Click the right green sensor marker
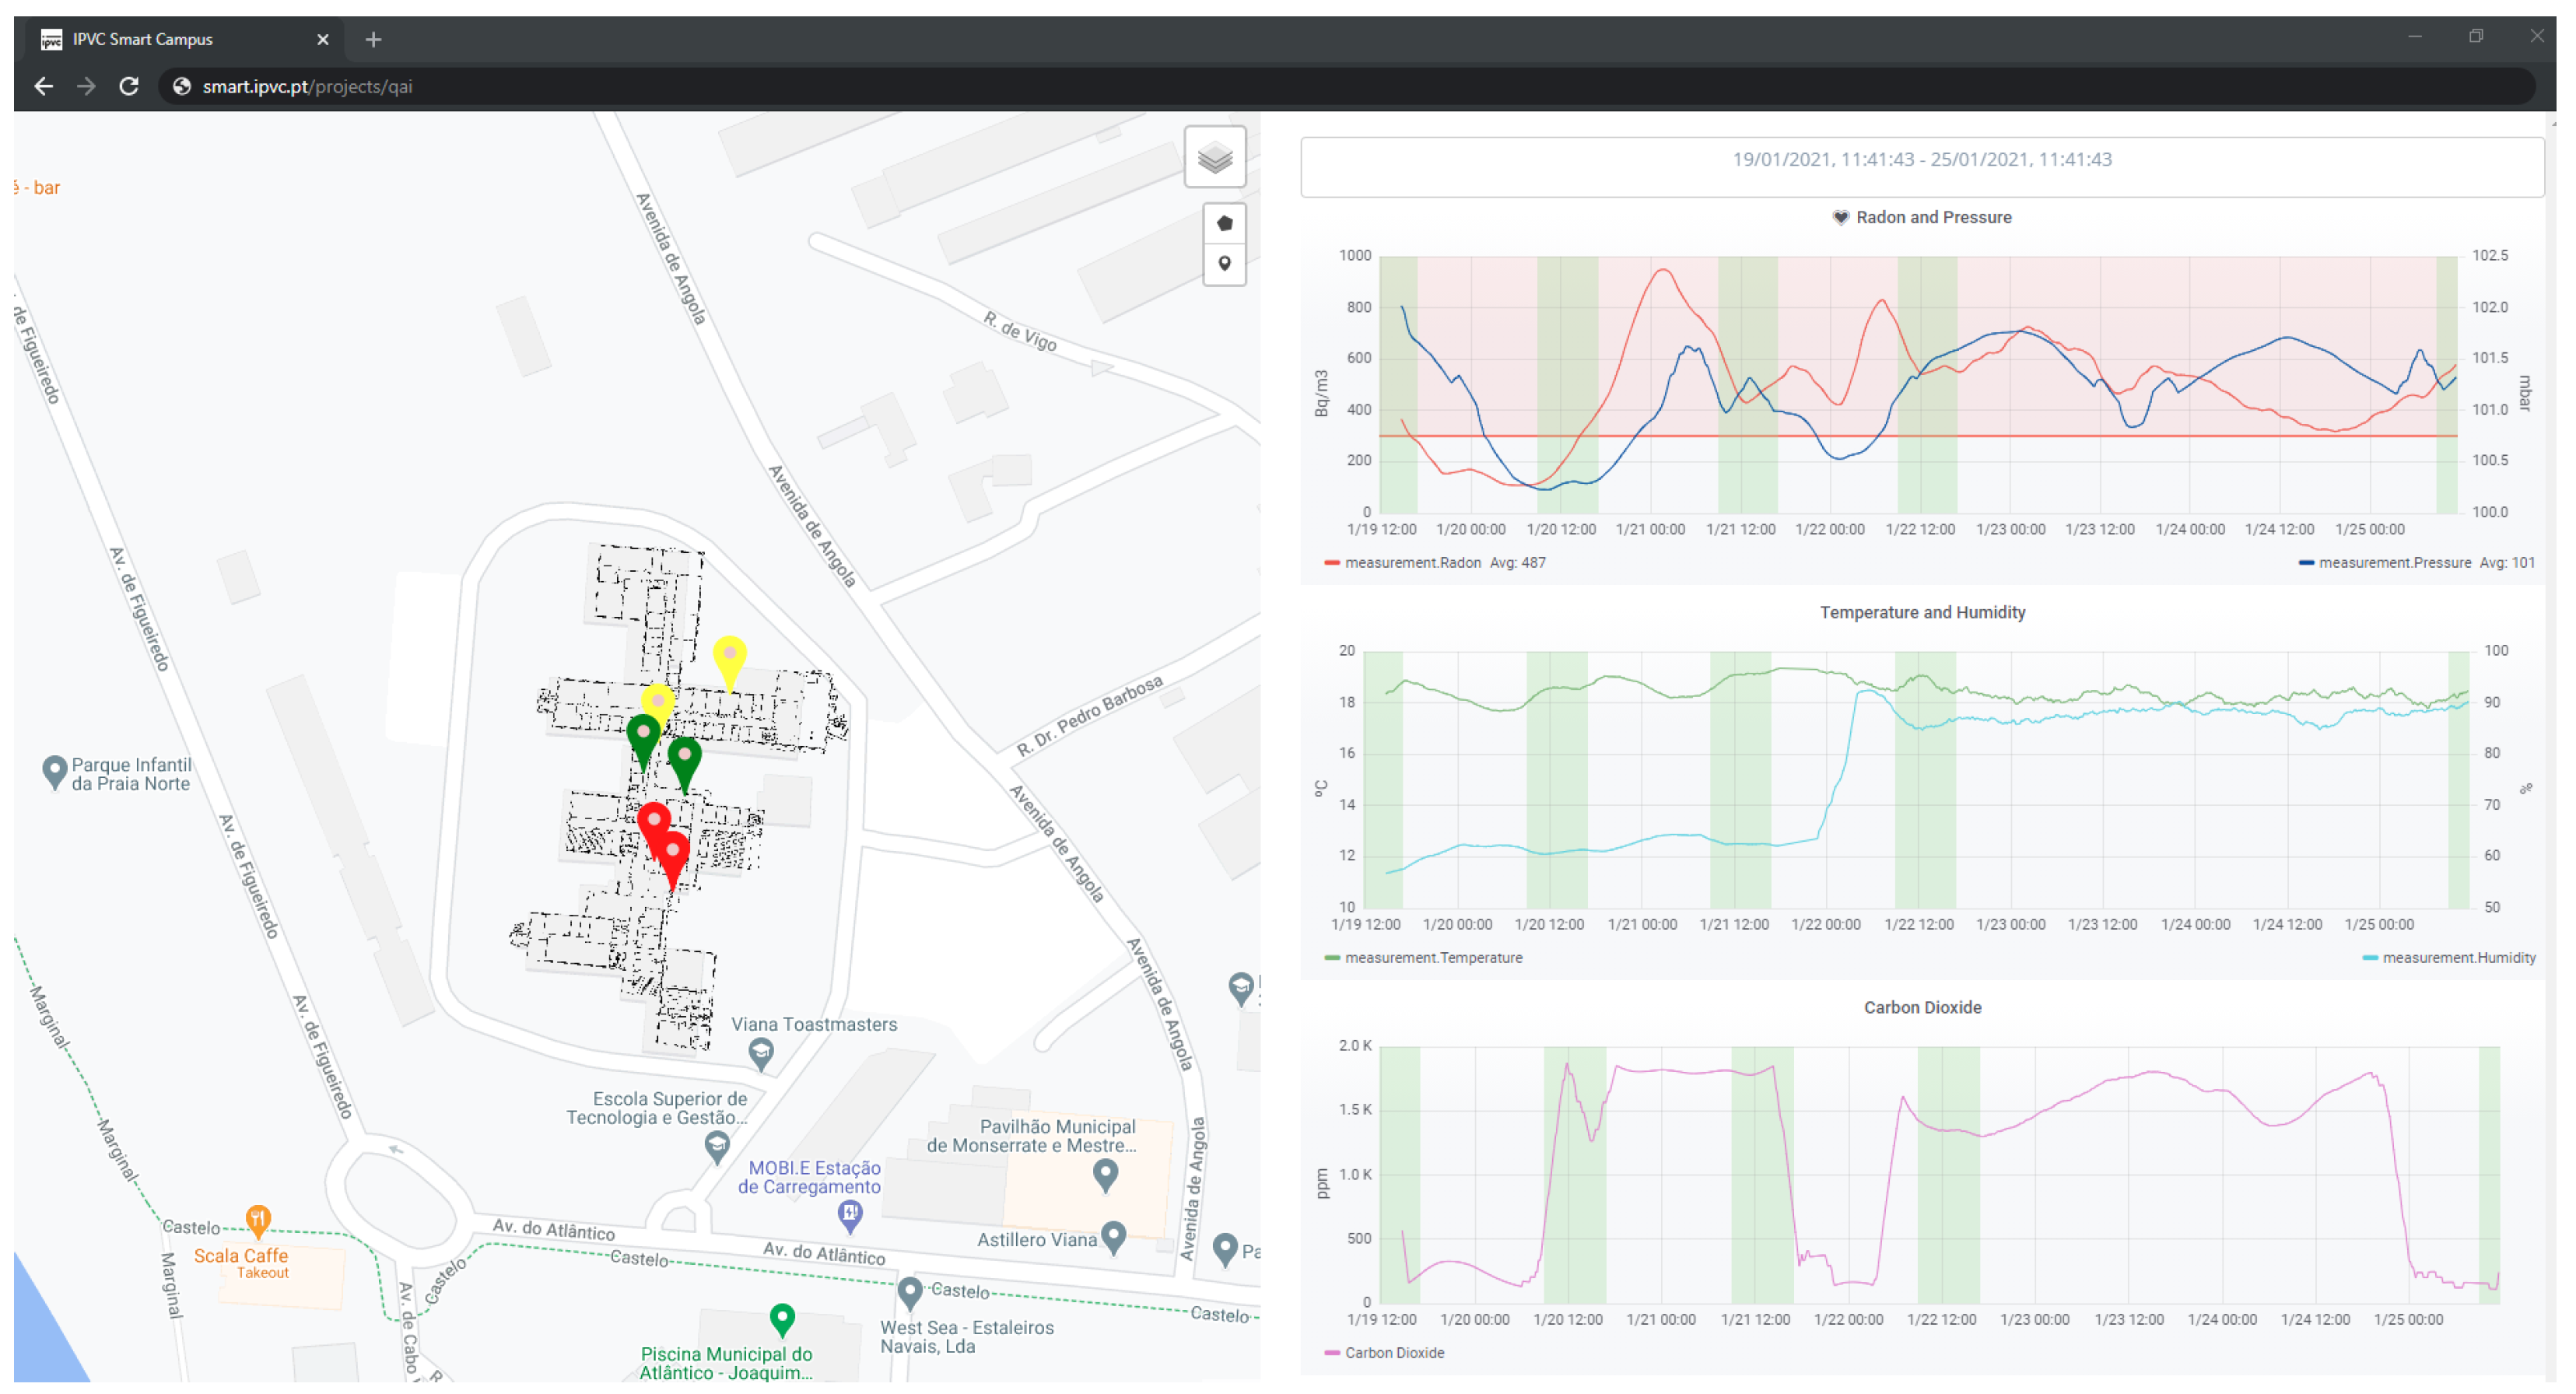The image size is (2576, 1394). (684, 755)
